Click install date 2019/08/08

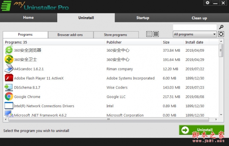point(195,97)
